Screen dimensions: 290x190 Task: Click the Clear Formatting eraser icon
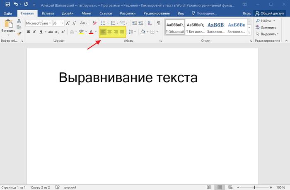[94, 23]
